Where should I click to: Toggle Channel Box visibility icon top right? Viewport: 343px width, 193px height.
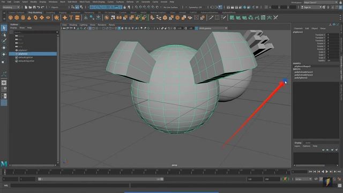(x=341, y=7)
